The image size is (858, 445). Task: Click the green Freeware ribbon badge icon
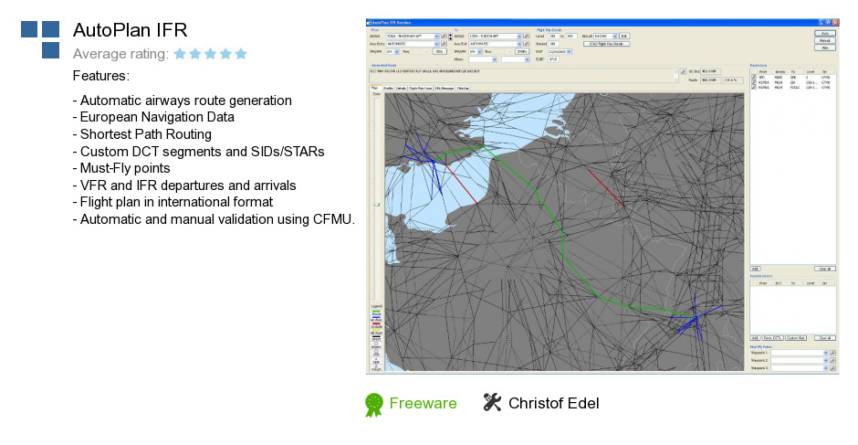(373, 405)
